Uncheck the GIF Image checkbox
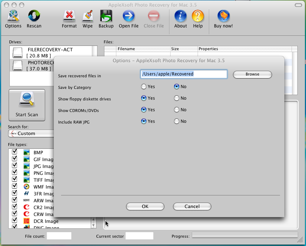The image size is (306, 246). coord(14,159)
